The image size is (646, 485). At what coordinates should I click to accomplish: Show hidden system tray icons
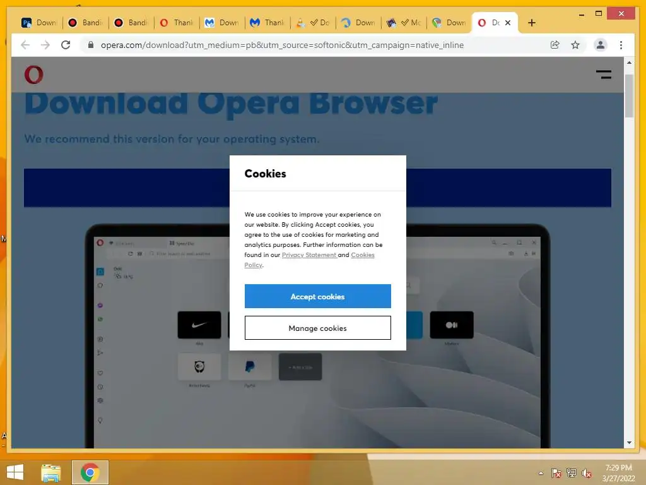click(x=541, y=473)
